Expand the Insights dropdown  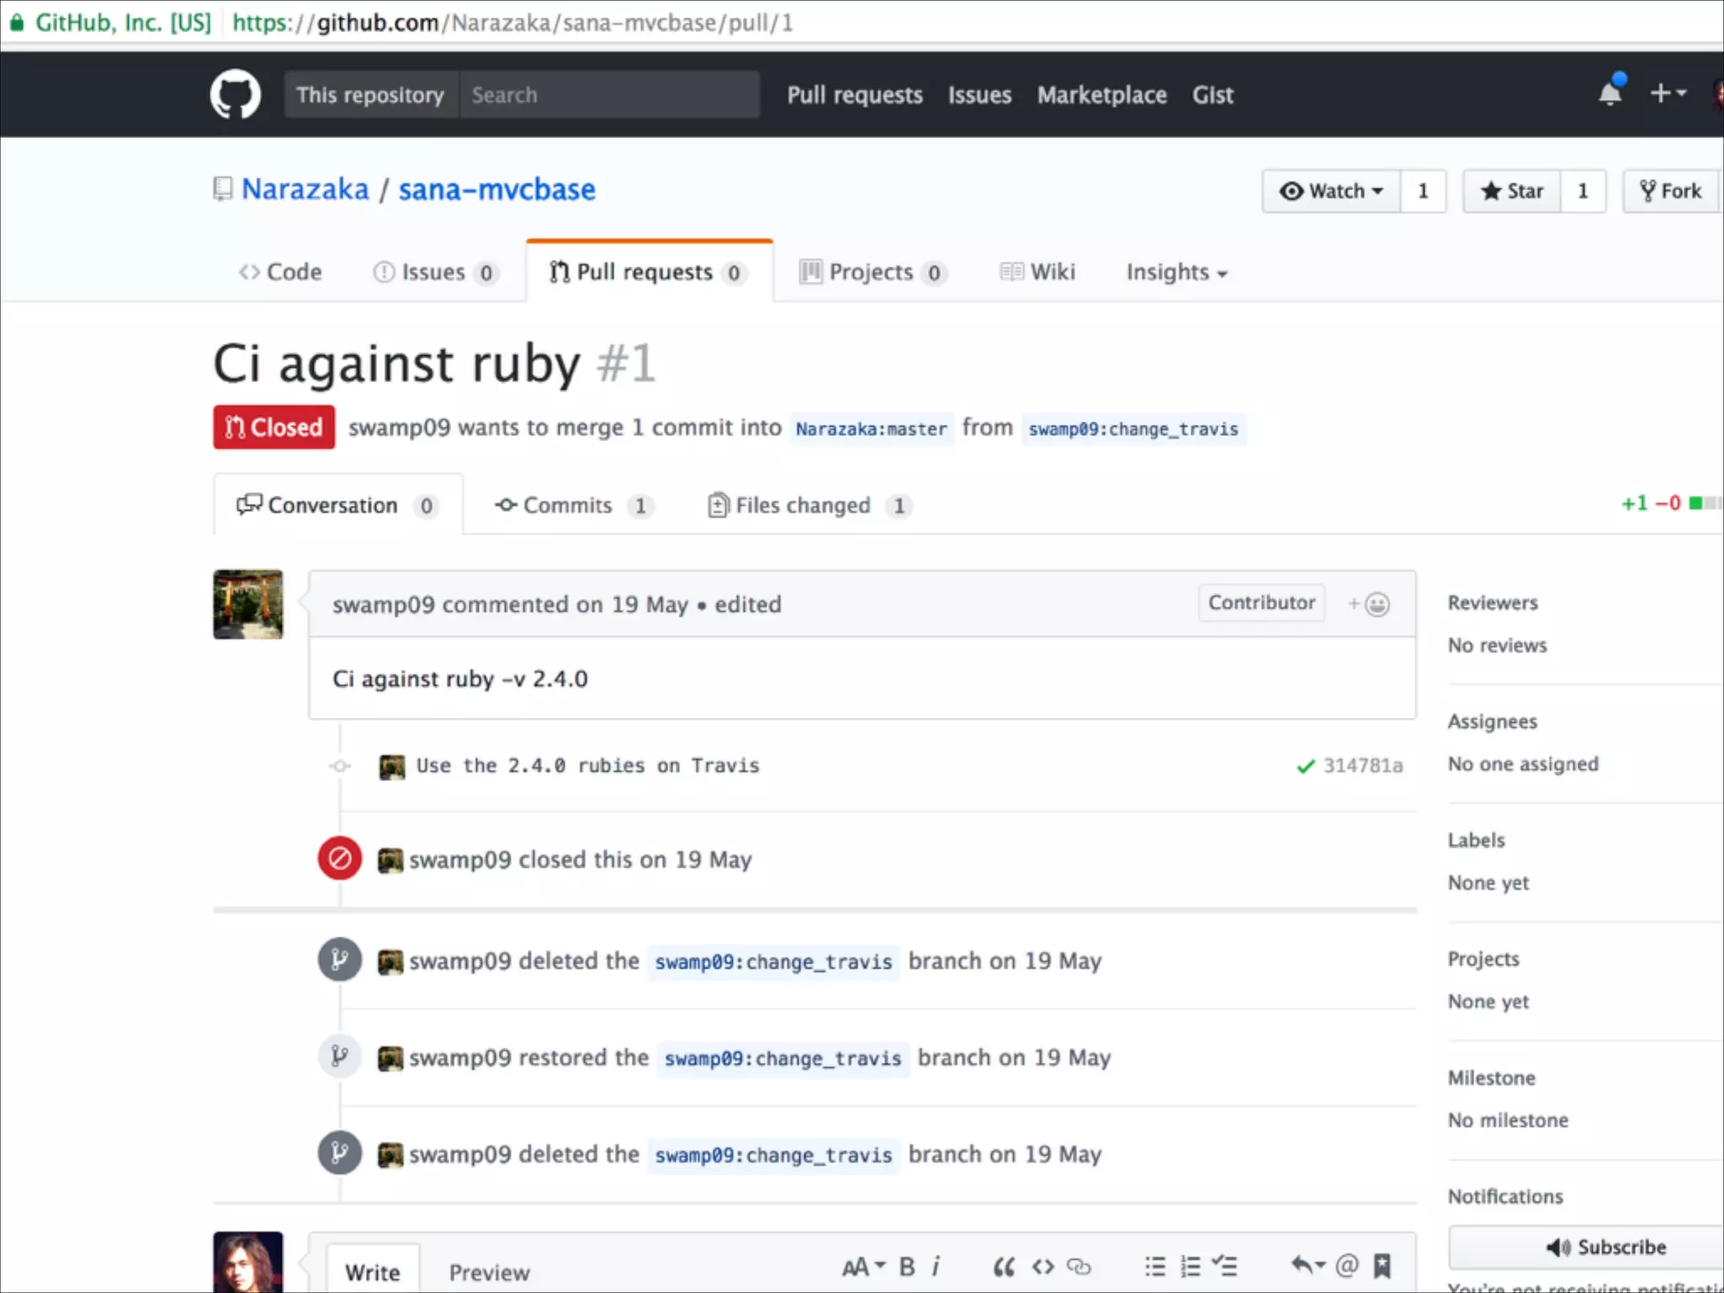pos(1176,272)
